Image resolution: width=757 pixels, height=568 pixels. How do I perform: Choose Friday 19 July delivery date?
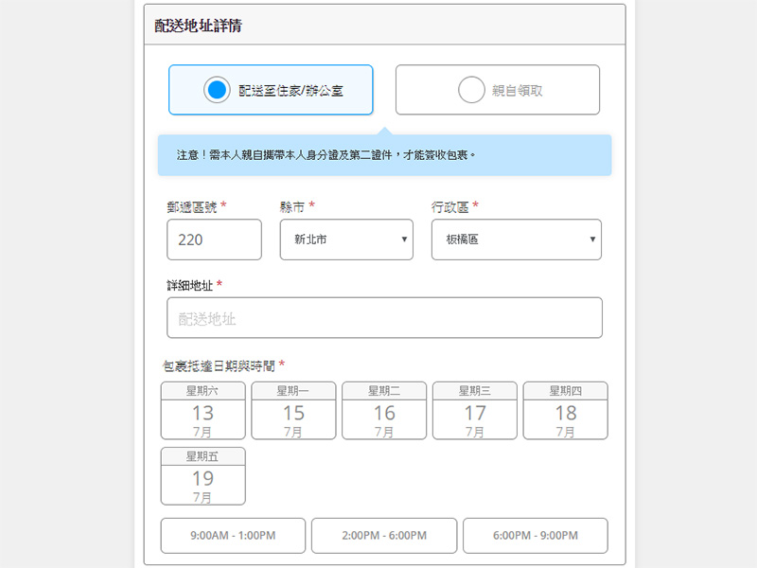click(203, 476)
